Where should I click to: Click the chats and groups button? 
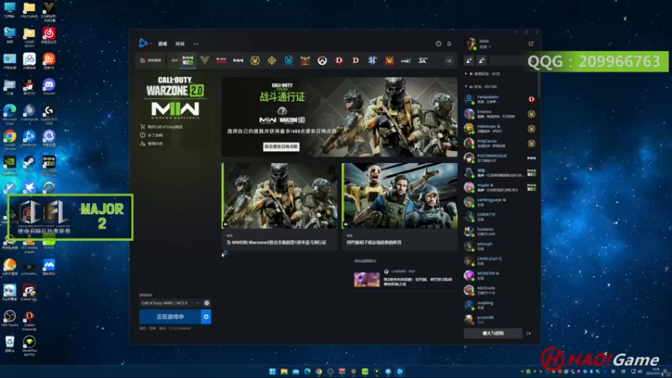coord(493,333)
